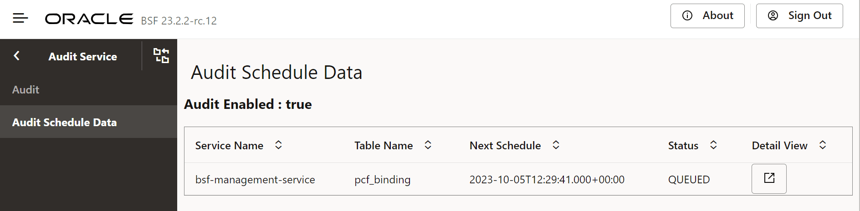Click the Oracle logo
The width and height of the screenshot is (860, 211).
tap(89, 19)
